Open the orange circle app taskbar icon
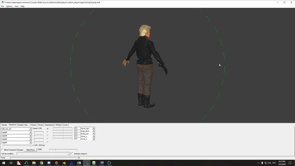 point(56,163)
